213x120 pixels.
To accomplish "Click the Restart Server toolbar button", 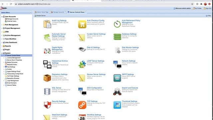I will pos(40,16).
